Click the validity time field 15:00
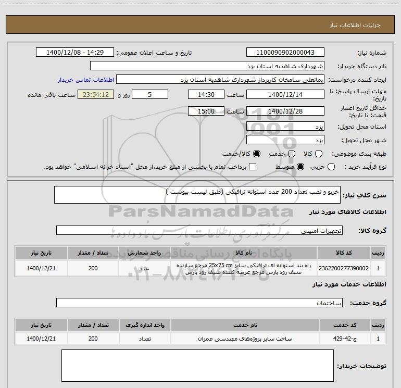401x388 pixels. (x=206, y=111)
